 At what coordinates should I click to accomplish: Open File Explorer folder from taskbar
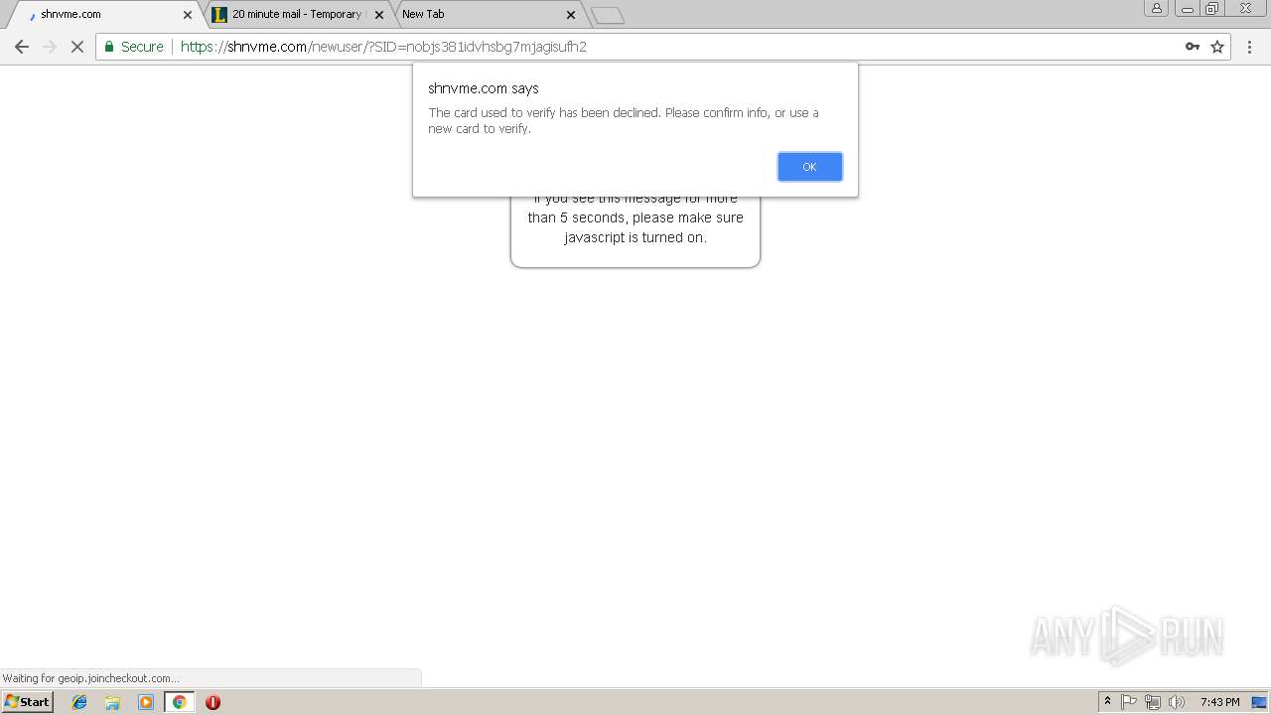point(112,702)
